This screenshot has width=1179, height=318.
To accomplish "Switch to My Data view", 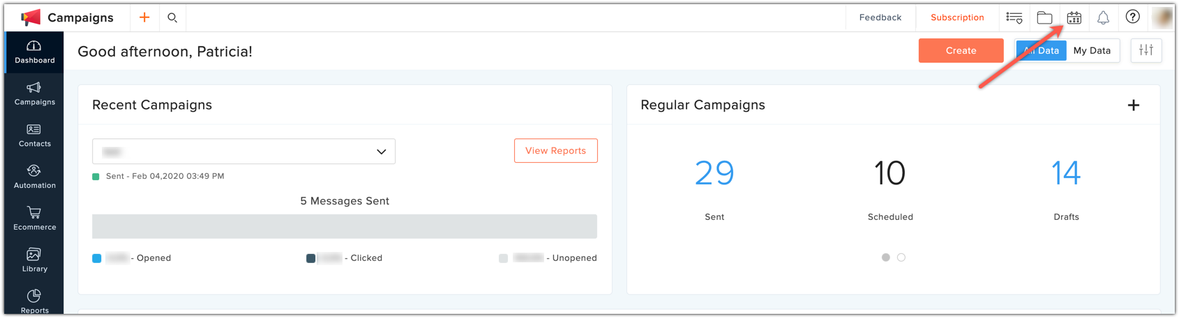I will 1092,50.
